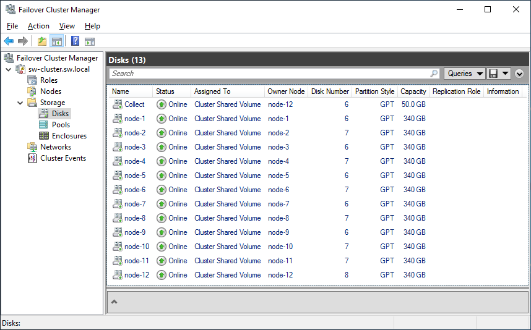The height and width of the screenshot is (330, 531).
Task: Click the sw-cluster.sw.local cluster icon
Action: (x=20, y=69)
